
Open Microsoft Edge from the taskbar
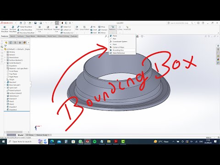52,142
